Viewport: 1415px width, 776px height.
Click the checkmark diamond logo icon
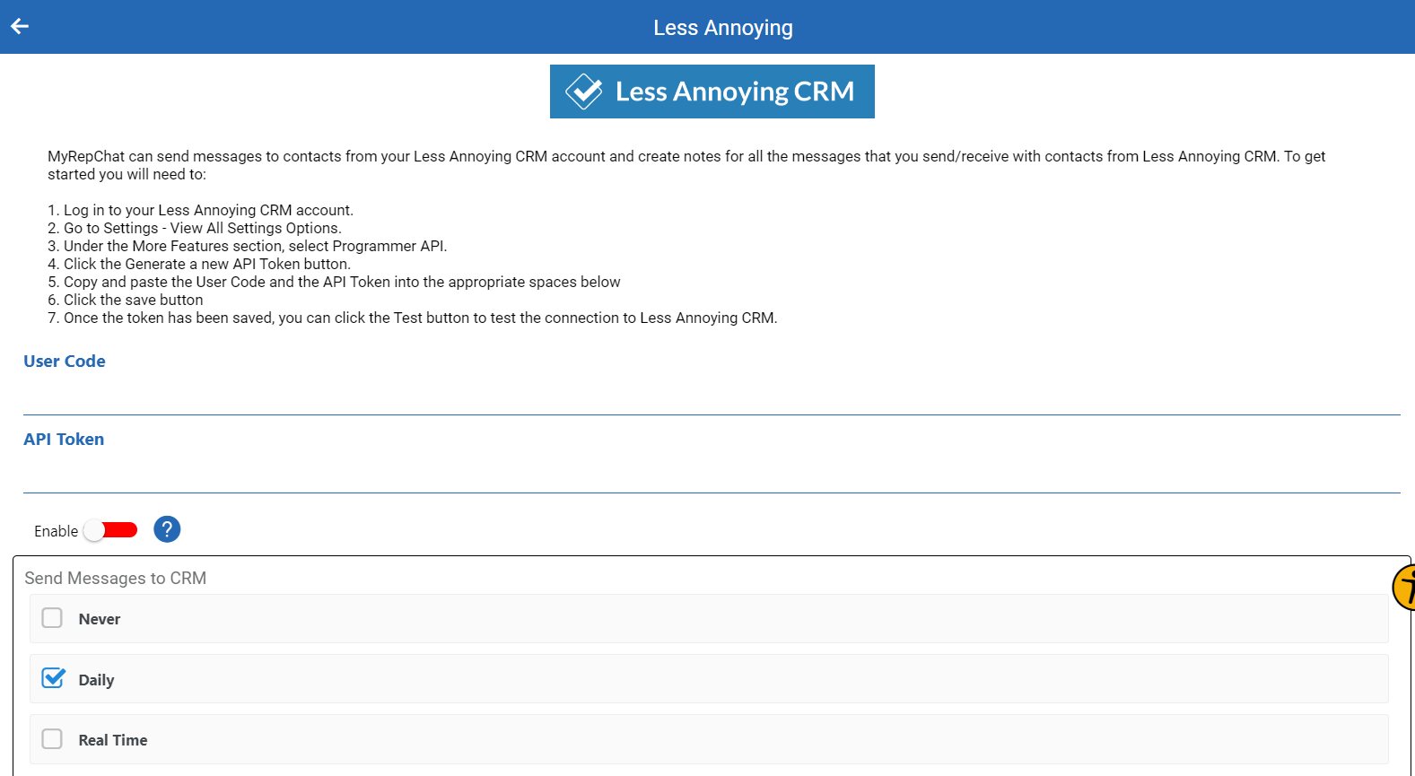point(584,92)
